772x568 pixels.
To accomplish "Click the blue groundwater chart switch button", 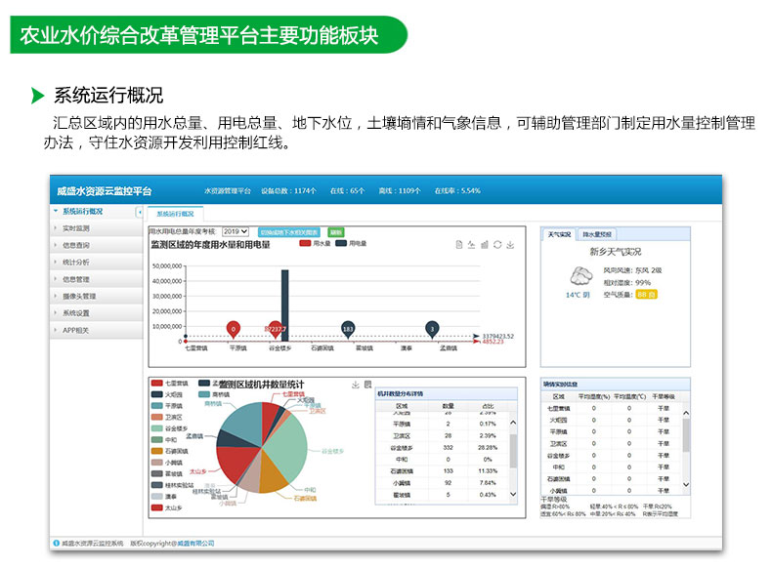I will [288, 232].
